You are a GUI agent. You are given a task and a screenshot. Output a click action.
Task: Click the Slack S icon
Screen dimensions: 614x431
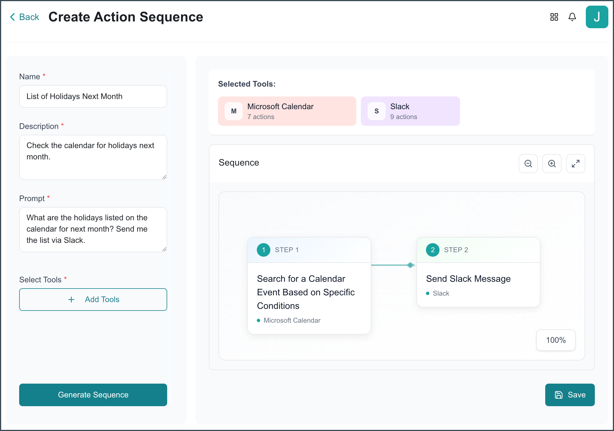click(377, 111)
